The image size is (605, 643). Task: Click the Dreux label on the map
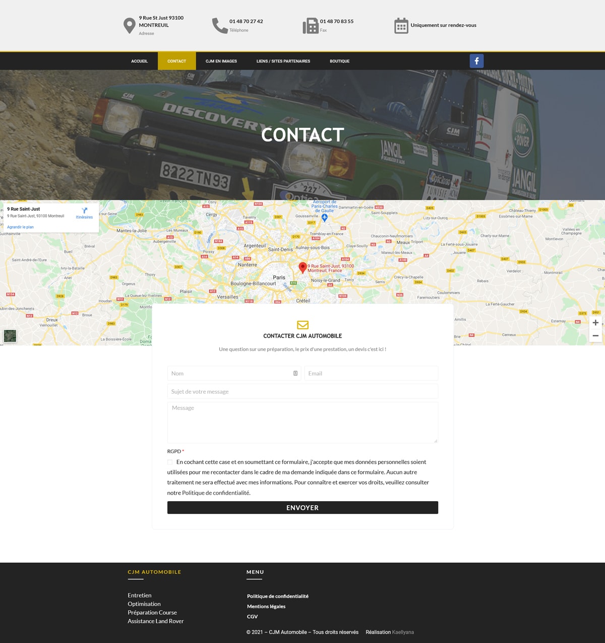[52, 320]
